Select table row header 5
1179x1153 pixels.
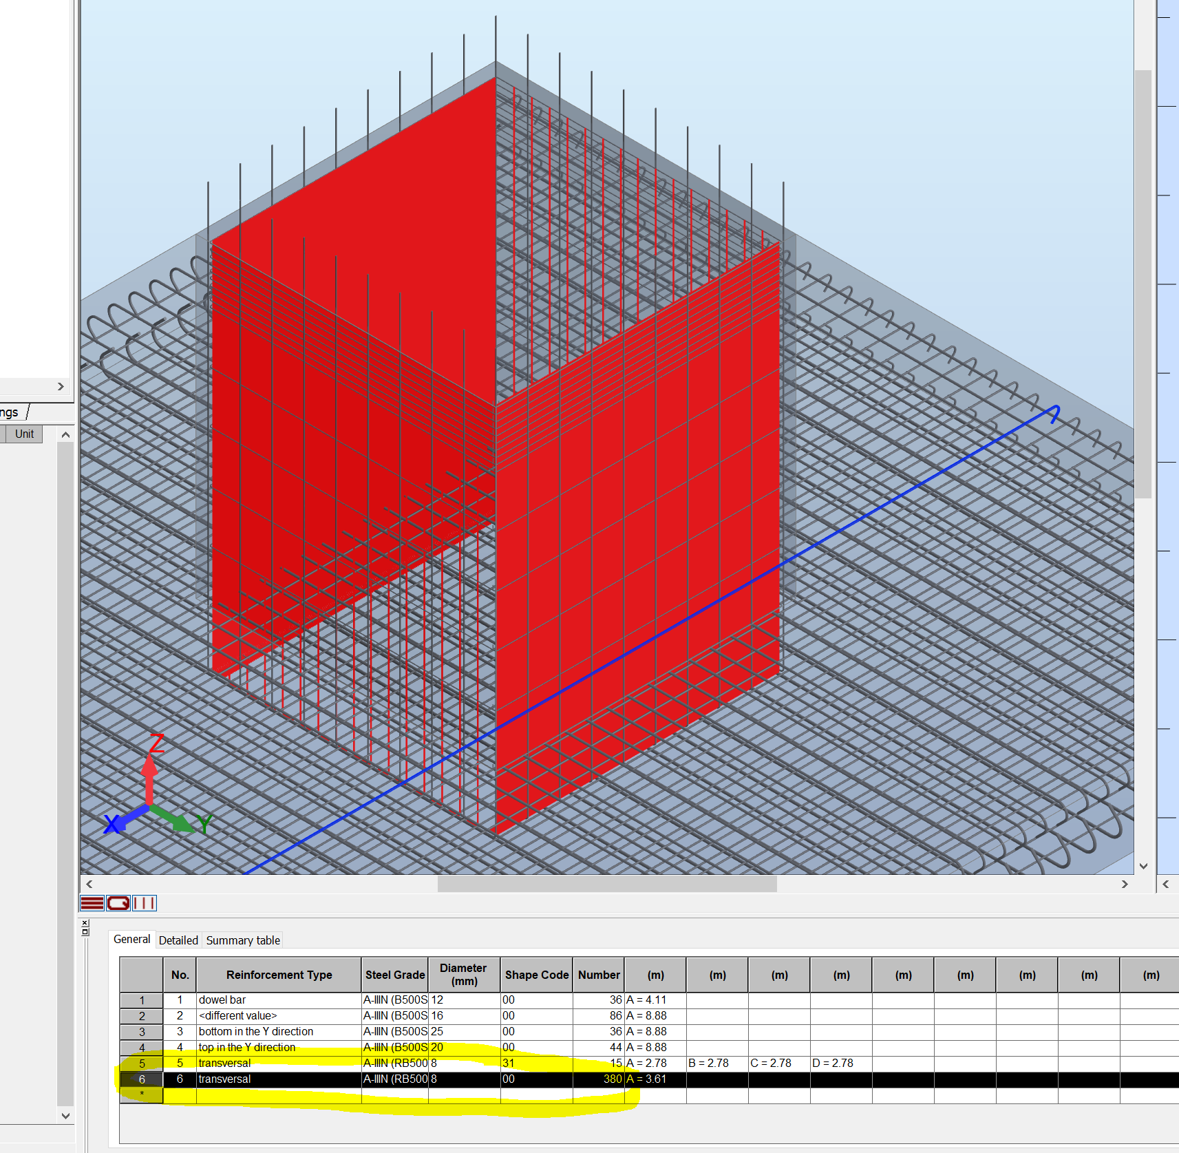[142, 1064]
